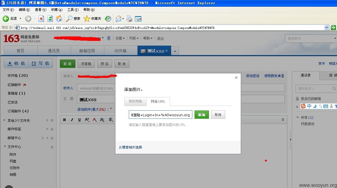The image size is (337, 188).
Task: Collapse the 文件中心 section
Action: tap(5, 147)
